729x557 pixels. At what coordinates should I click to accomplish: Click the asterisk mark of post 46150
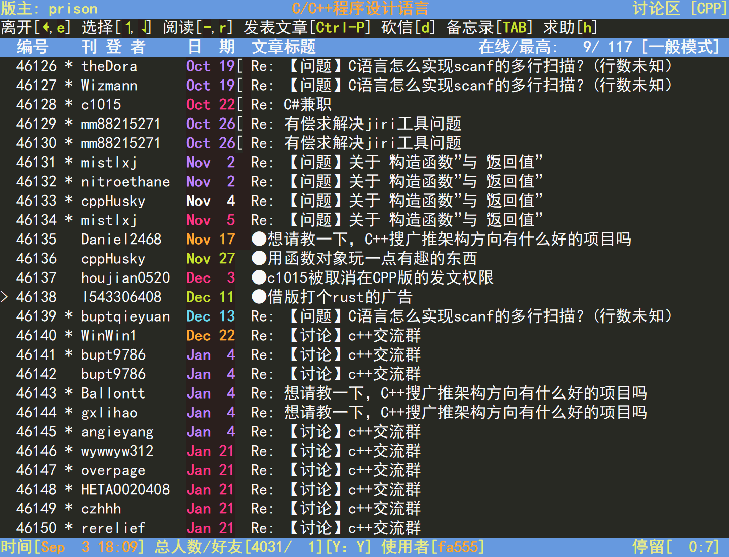point(69,527)
